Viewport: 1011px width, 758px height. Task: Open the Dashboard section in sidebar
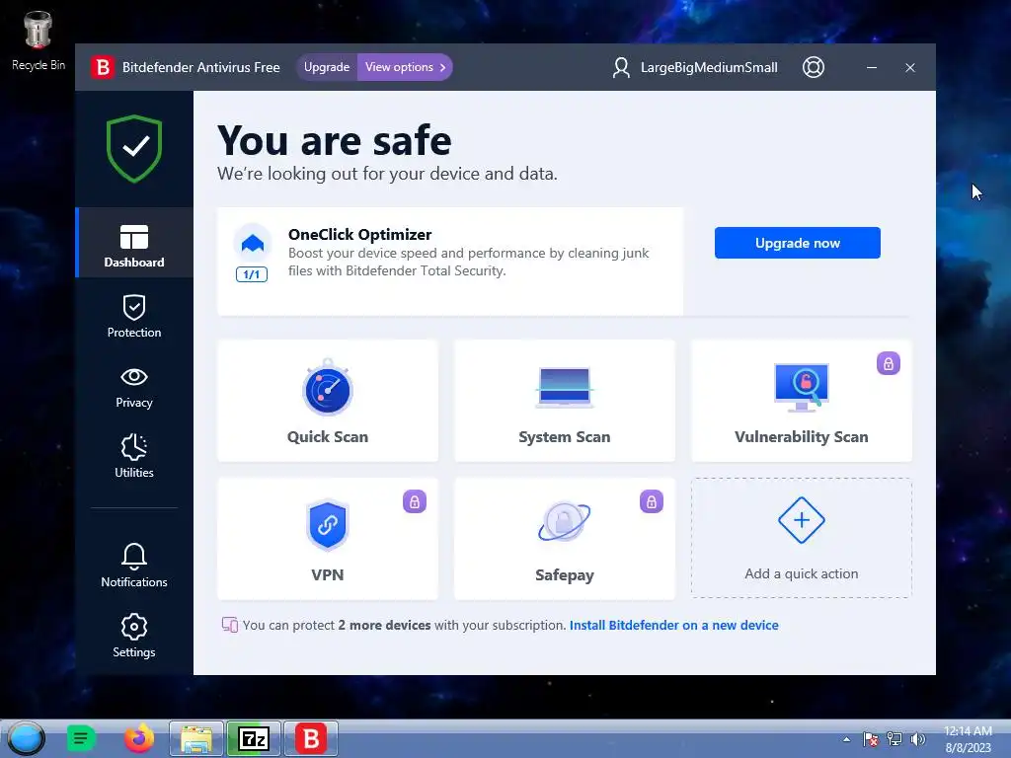click(x=134, y=243)
